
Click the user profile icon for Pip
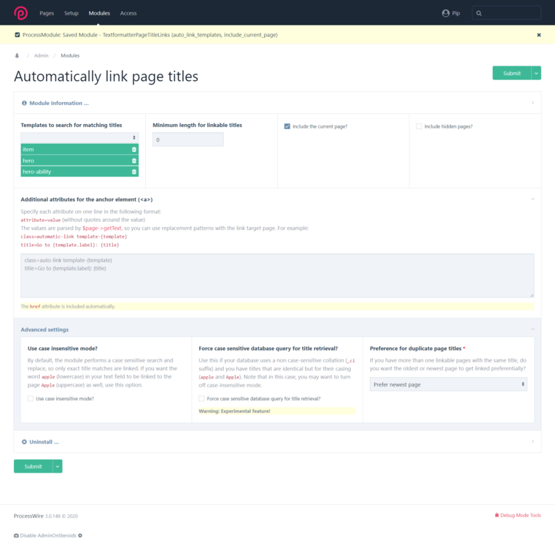point(446,13)
